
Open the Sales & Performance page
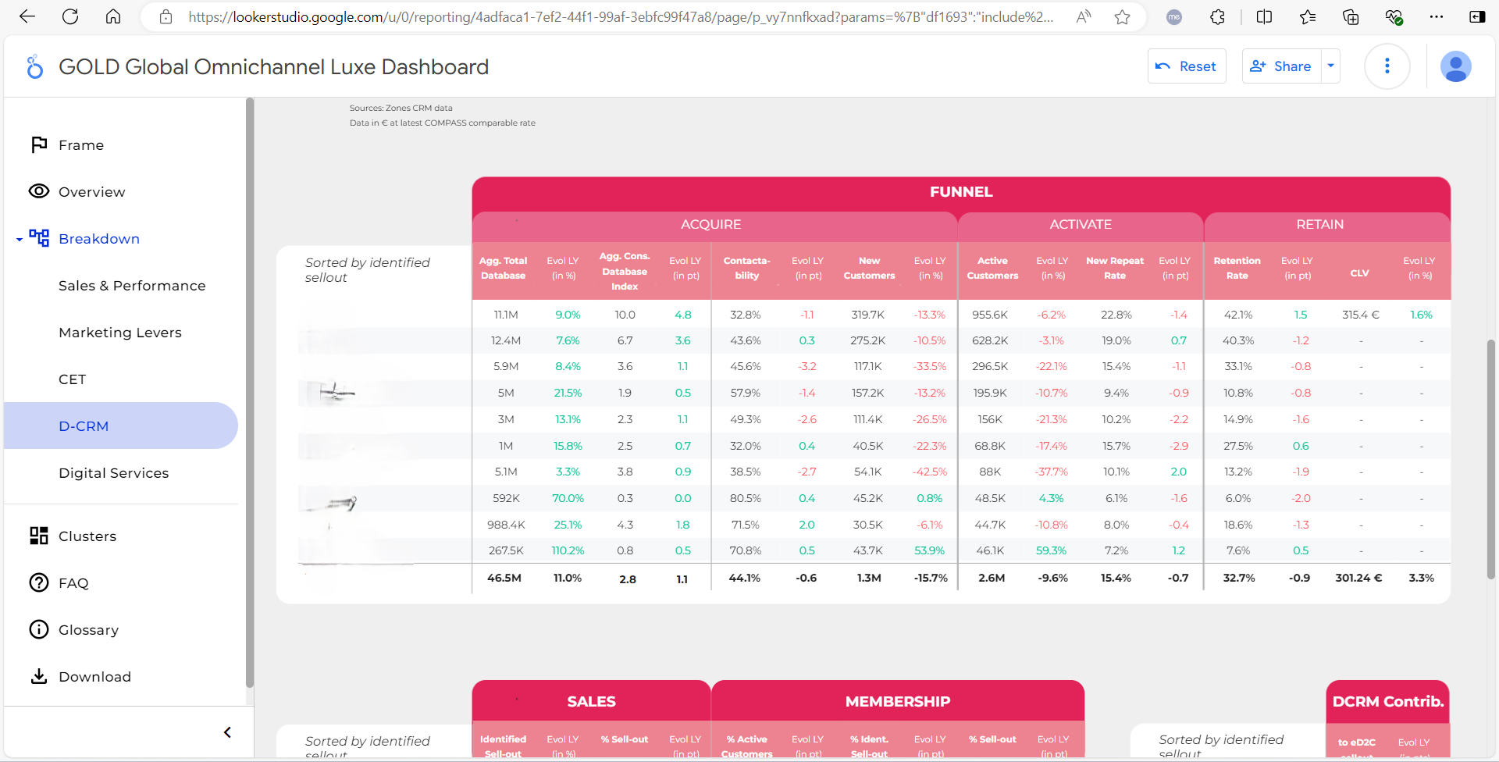(x=132, y=286)
